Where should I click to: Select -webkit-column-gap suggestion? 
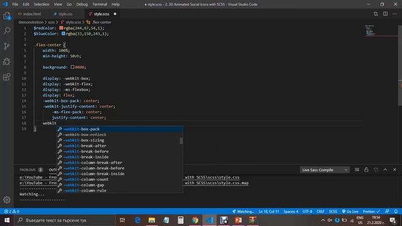[x=120, y=185]
